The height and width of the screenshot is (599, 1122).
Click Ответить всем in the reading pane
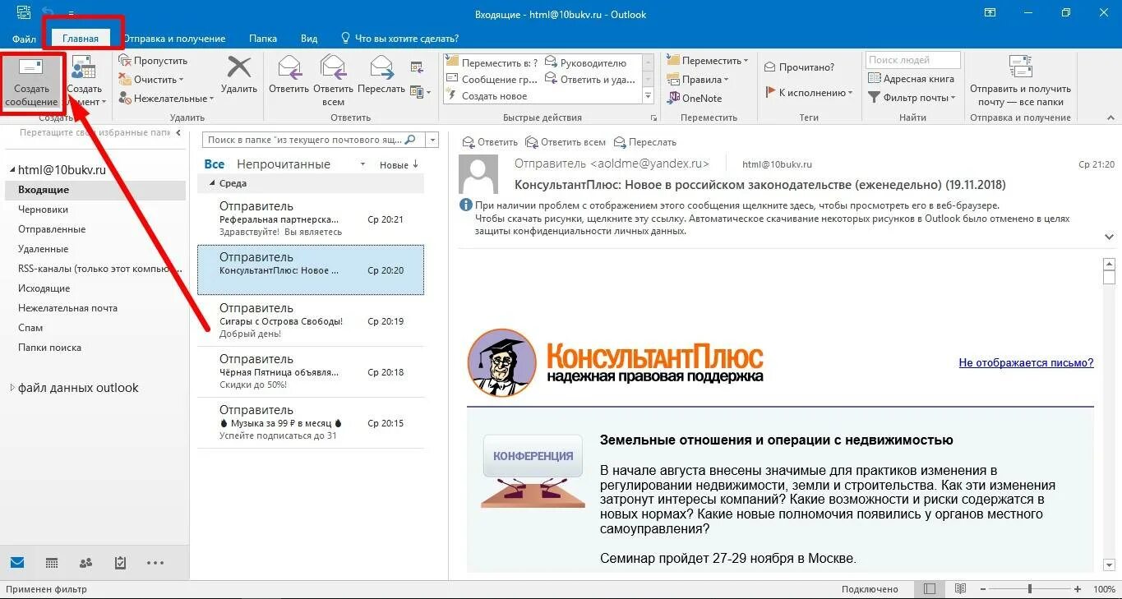click(x=566, y=142)
